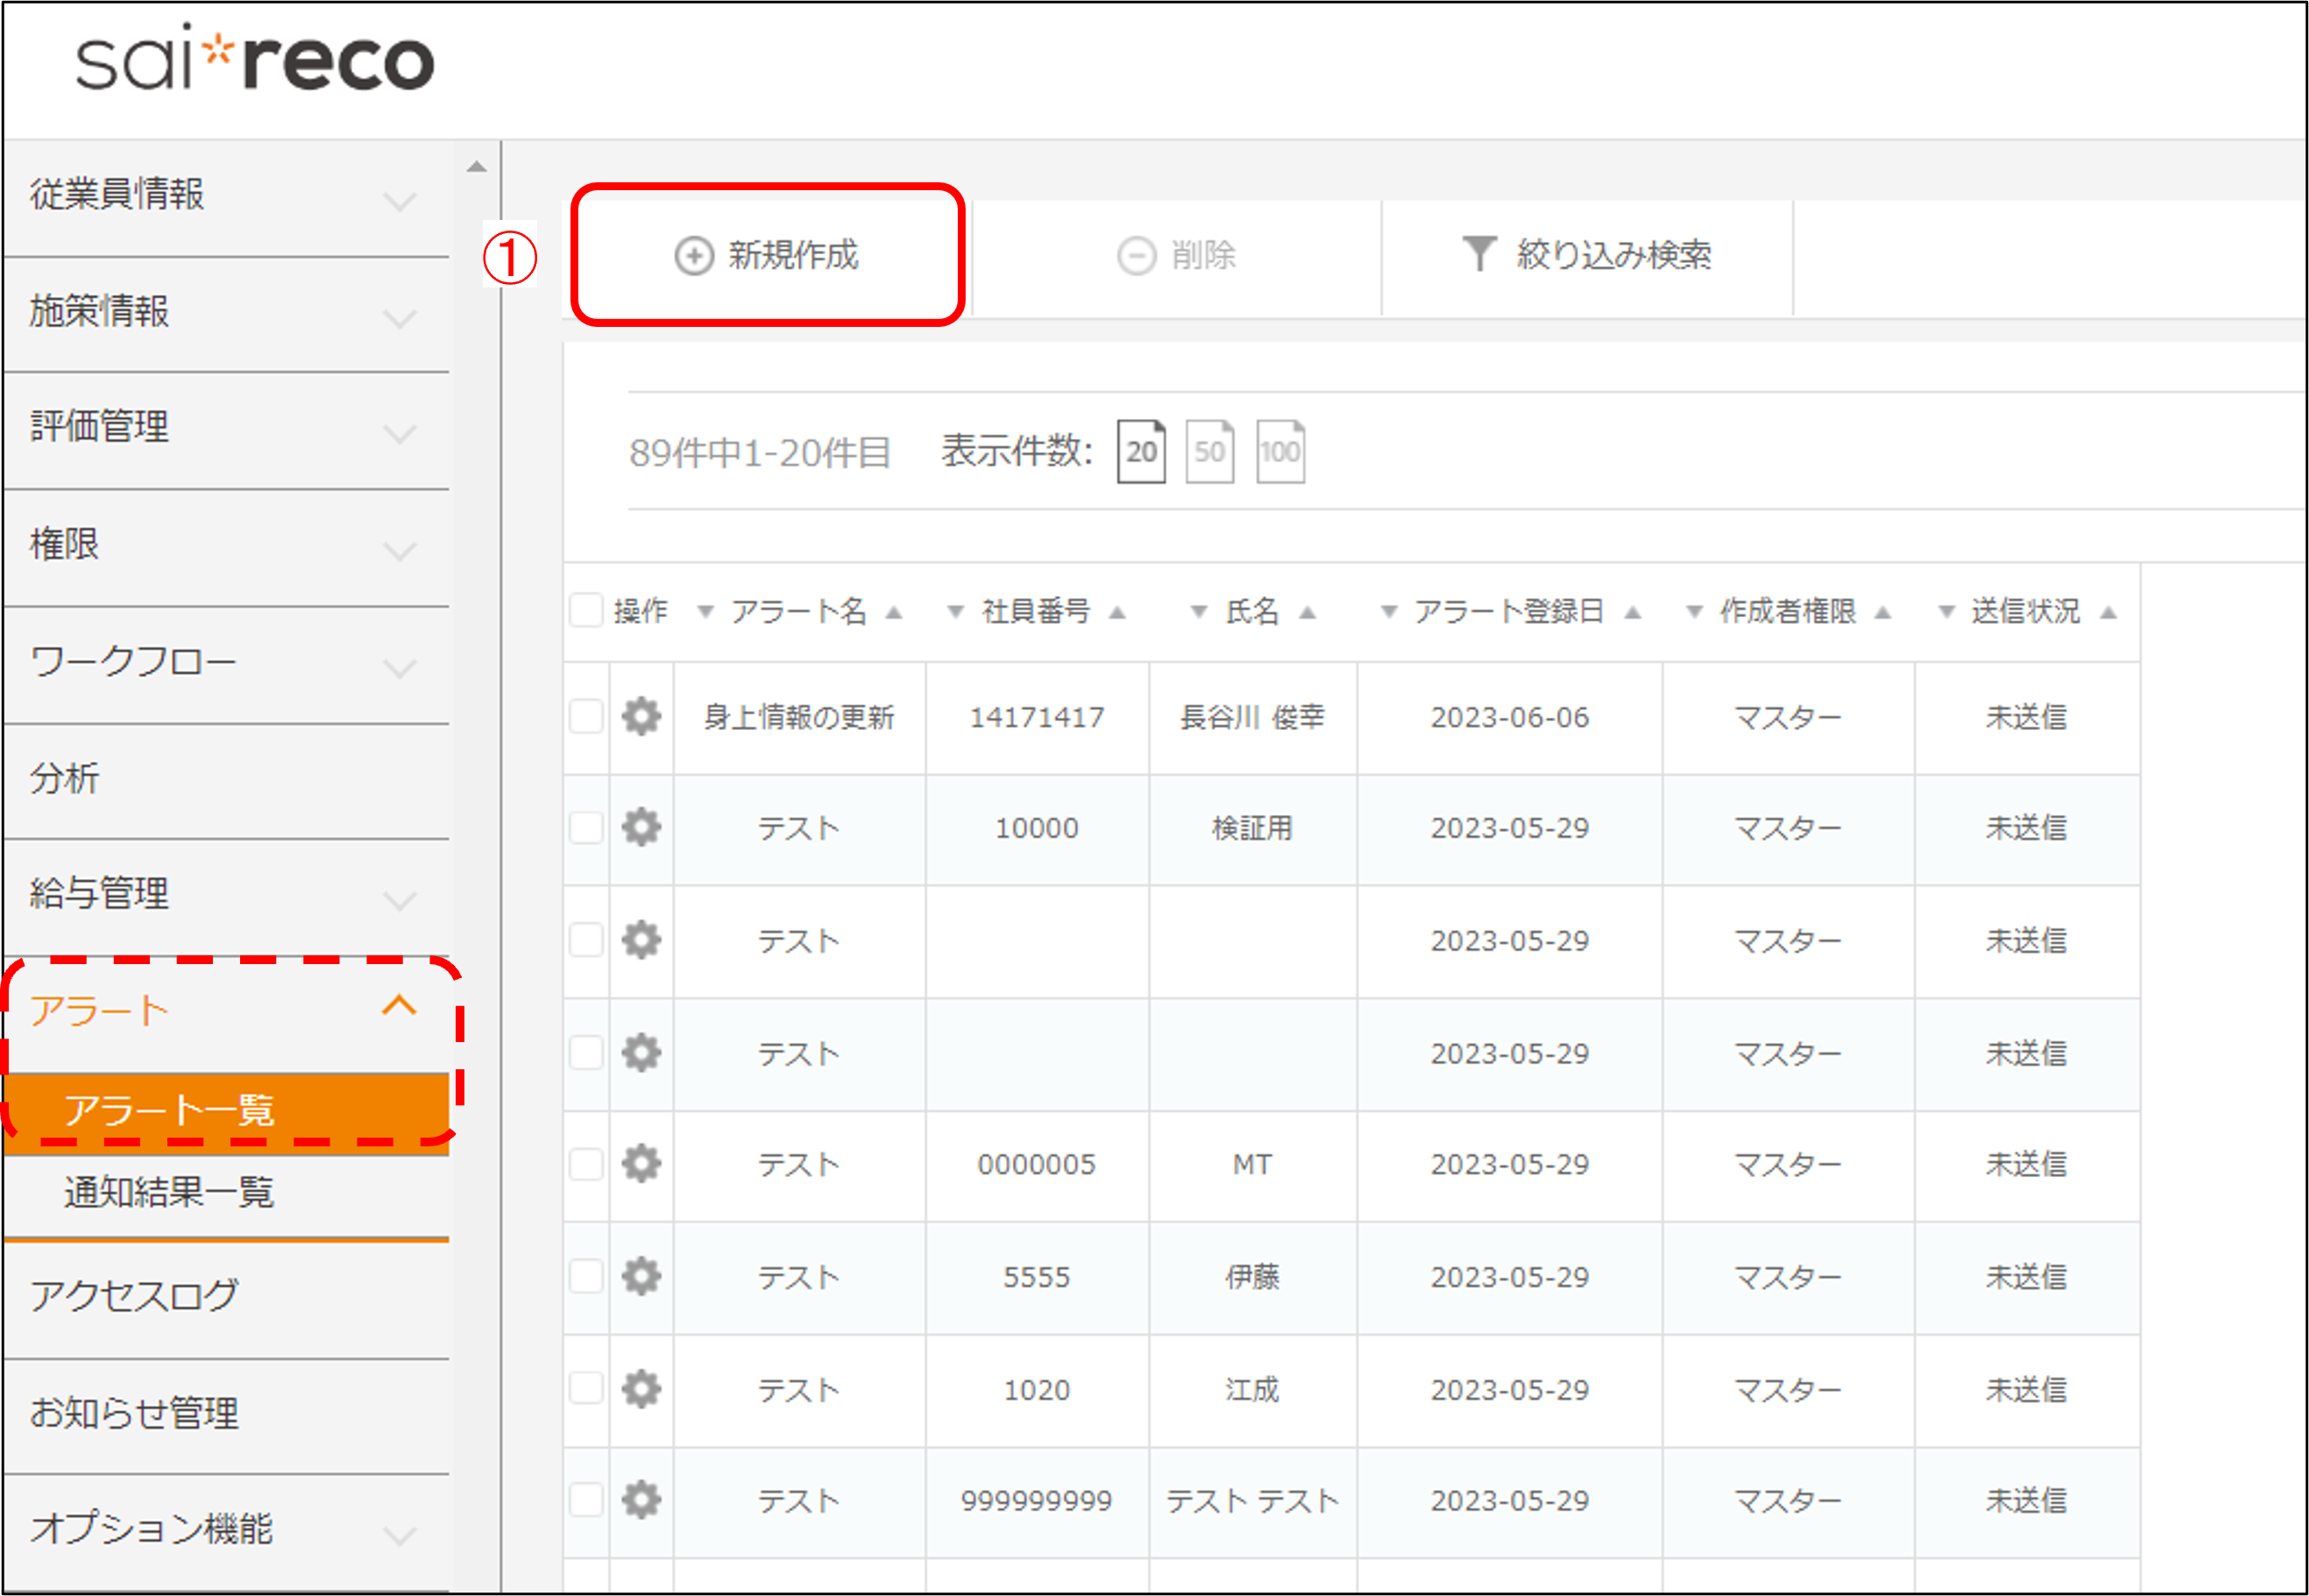Set display count to 50
This screenshot has width=2309, height=1596.
pos(1209,451)
